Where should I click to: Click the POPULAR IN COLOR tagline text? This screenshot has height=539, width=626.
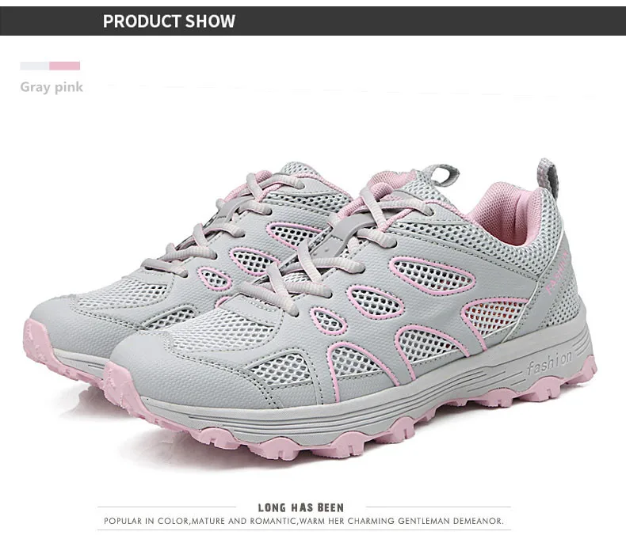[x=303, y=521]
